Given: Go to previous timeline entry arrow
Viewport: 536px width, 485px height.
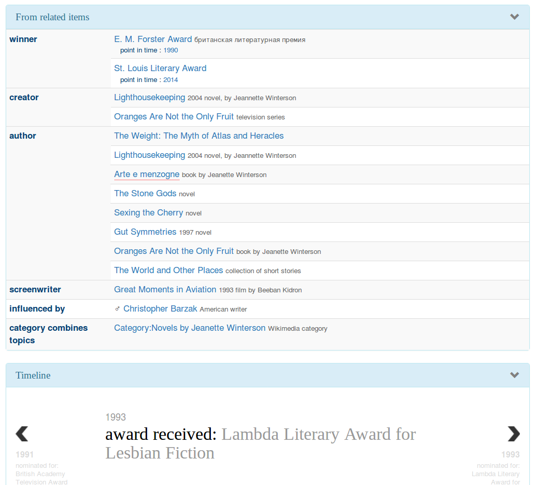Looking at the screenshot, I should point(22,434).
